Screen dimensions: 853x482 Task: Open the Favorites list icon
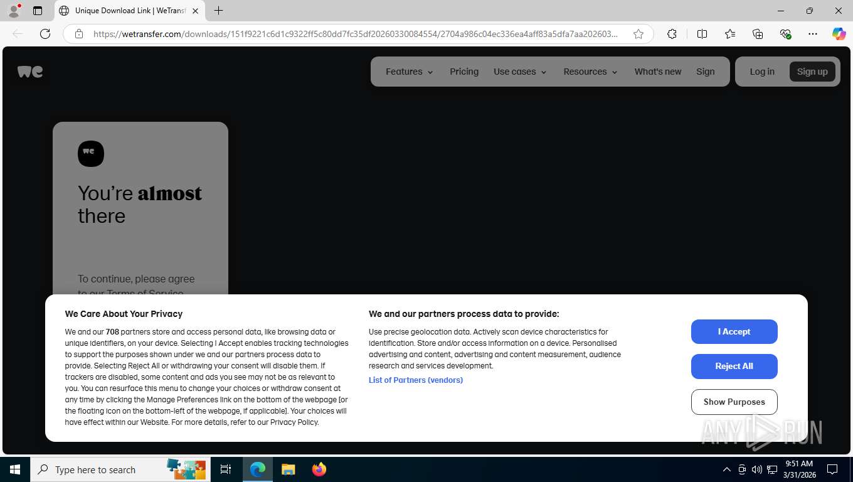(730, 34)
